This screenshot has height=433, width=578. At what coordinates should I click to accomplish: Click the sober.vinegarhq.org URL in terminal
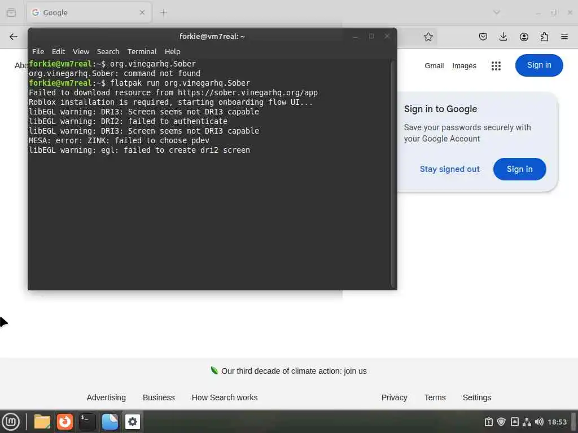(x=247, y=93)
